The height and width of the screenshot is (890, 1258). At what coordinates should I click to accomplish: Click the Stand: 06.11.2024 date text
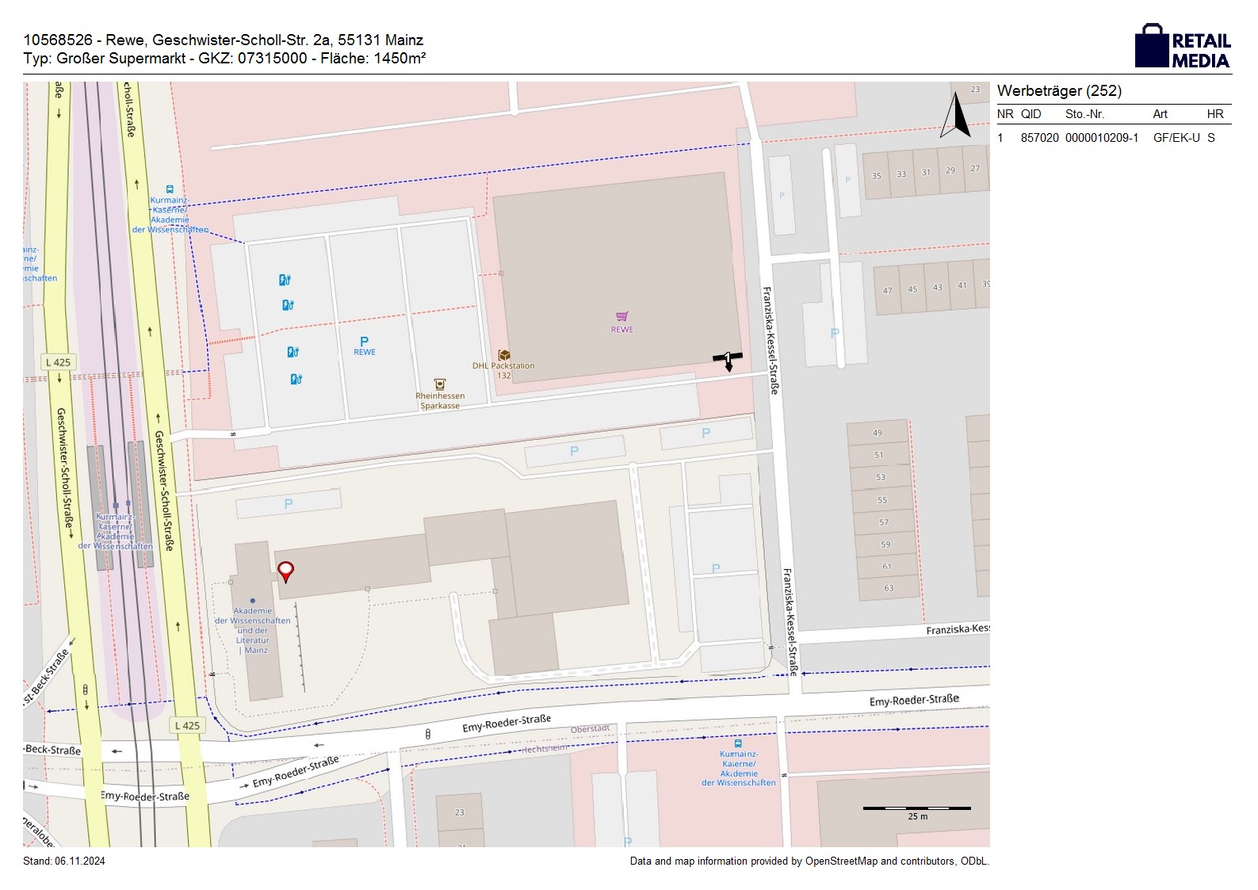click(64, 861)
